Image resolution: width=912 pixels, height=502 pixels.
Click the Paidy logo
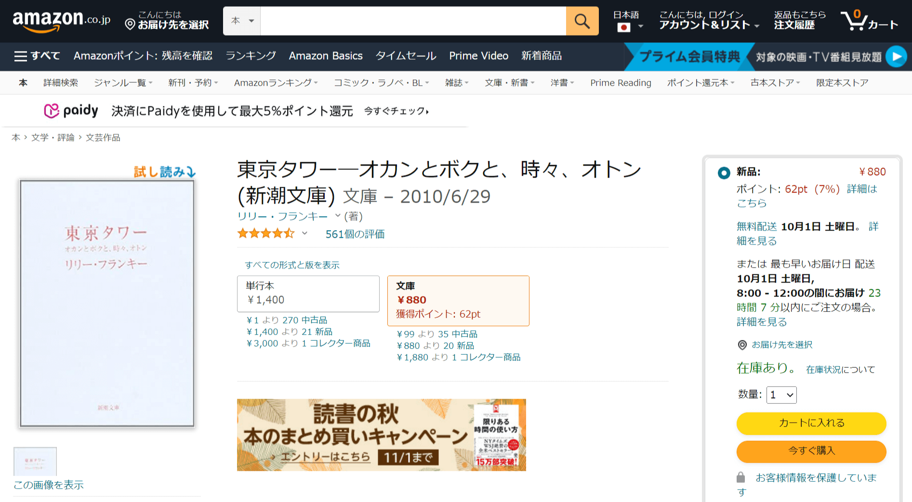(71, 111)
